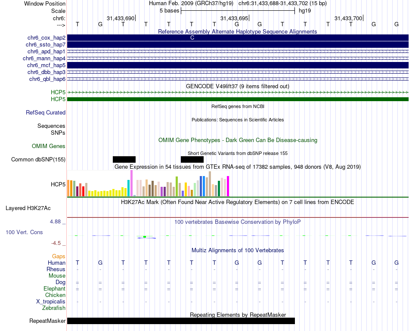The height and width of the screenshot is (331, 409).
Task: Click the sequence direction arrow (--->)
Action: click(61, 25)
